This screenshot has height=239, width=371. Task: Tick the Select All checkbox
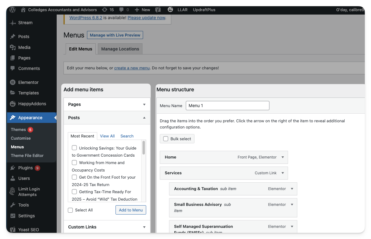click(x=70, y=210)
